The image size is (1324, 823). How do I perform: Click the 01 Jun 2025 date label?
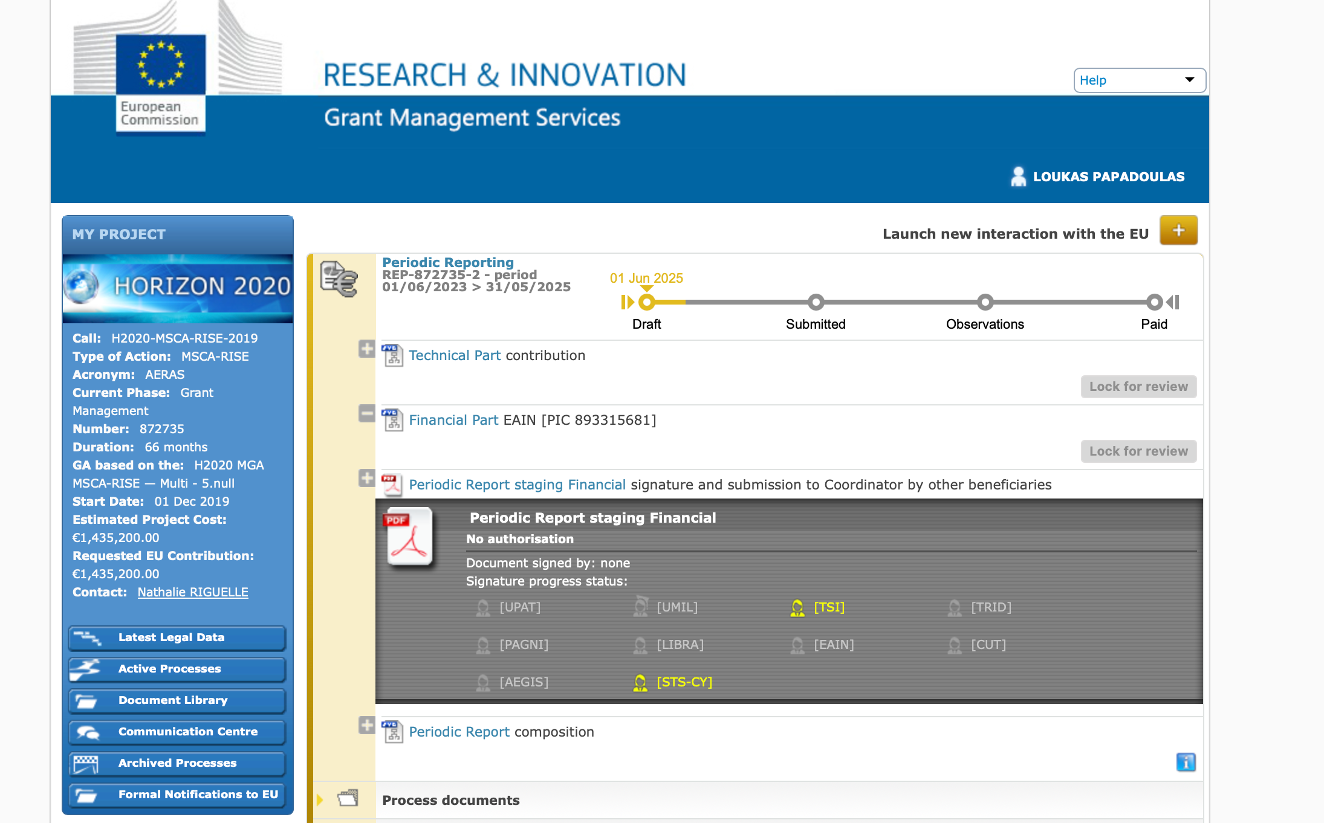pos(646,278)
